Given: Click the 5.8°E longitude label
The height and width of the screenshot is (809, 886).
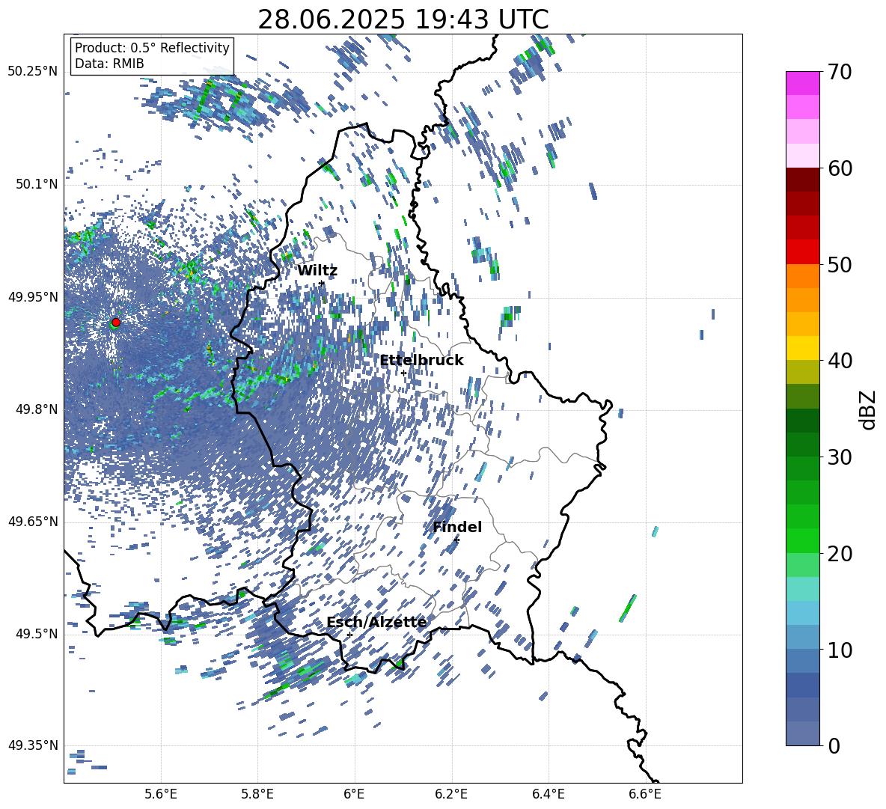Looking at the screenshot, I should point(257,794).
